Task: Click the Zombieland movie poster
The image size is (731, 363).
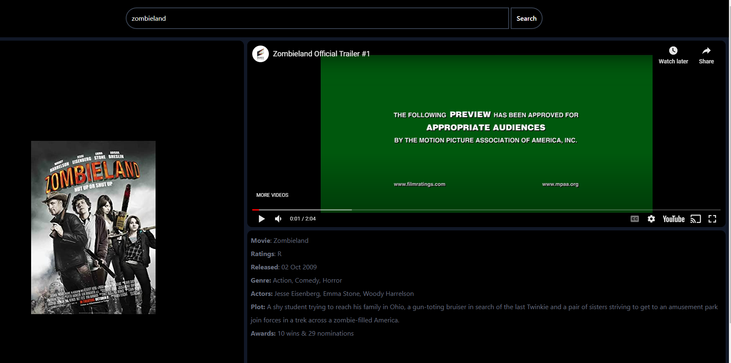Action: (x=93, y=227)
